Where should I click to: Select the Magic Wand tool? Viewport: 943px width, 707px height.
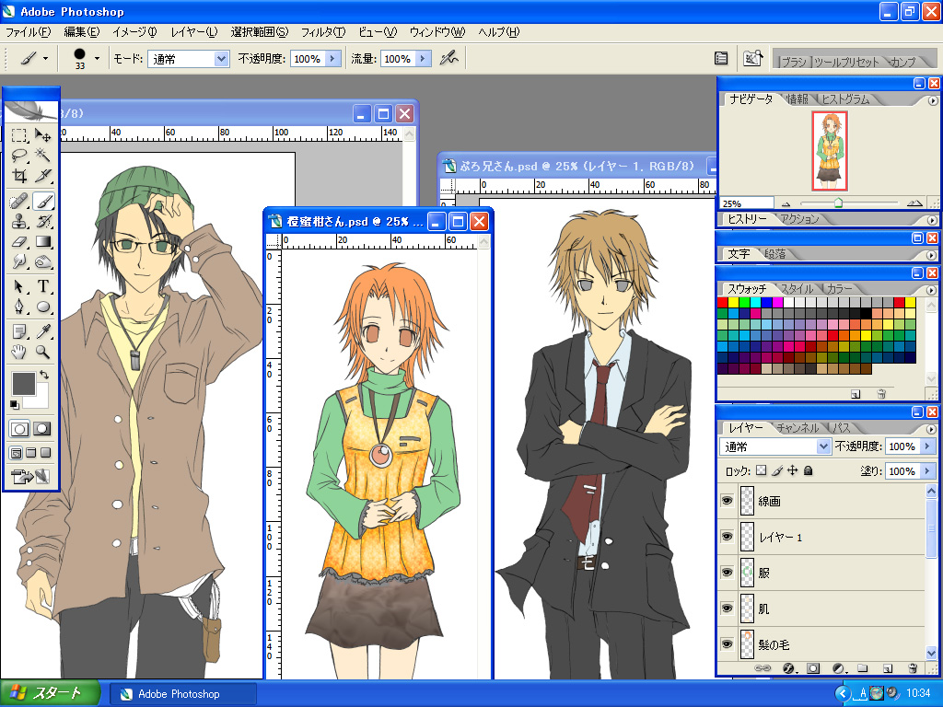click(x=43, y=155)
